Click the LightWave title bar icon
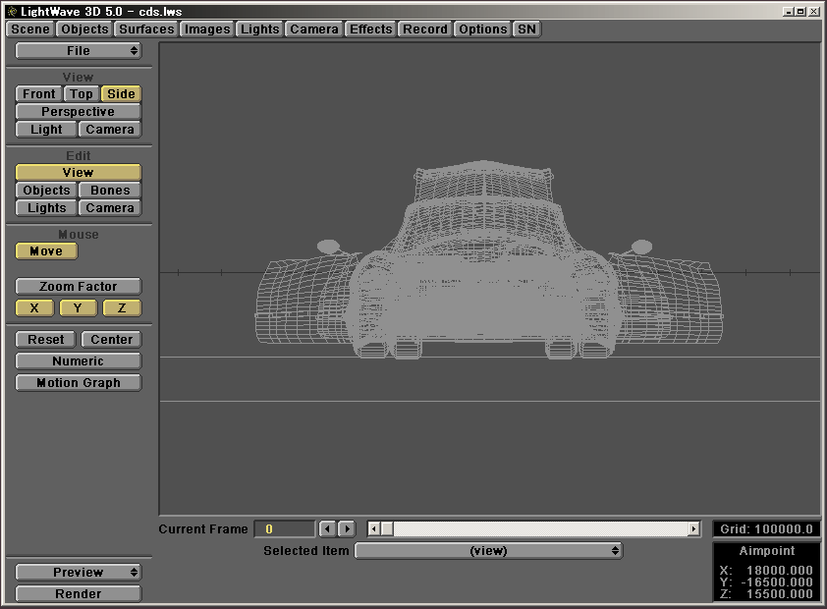 pos(11,11)
